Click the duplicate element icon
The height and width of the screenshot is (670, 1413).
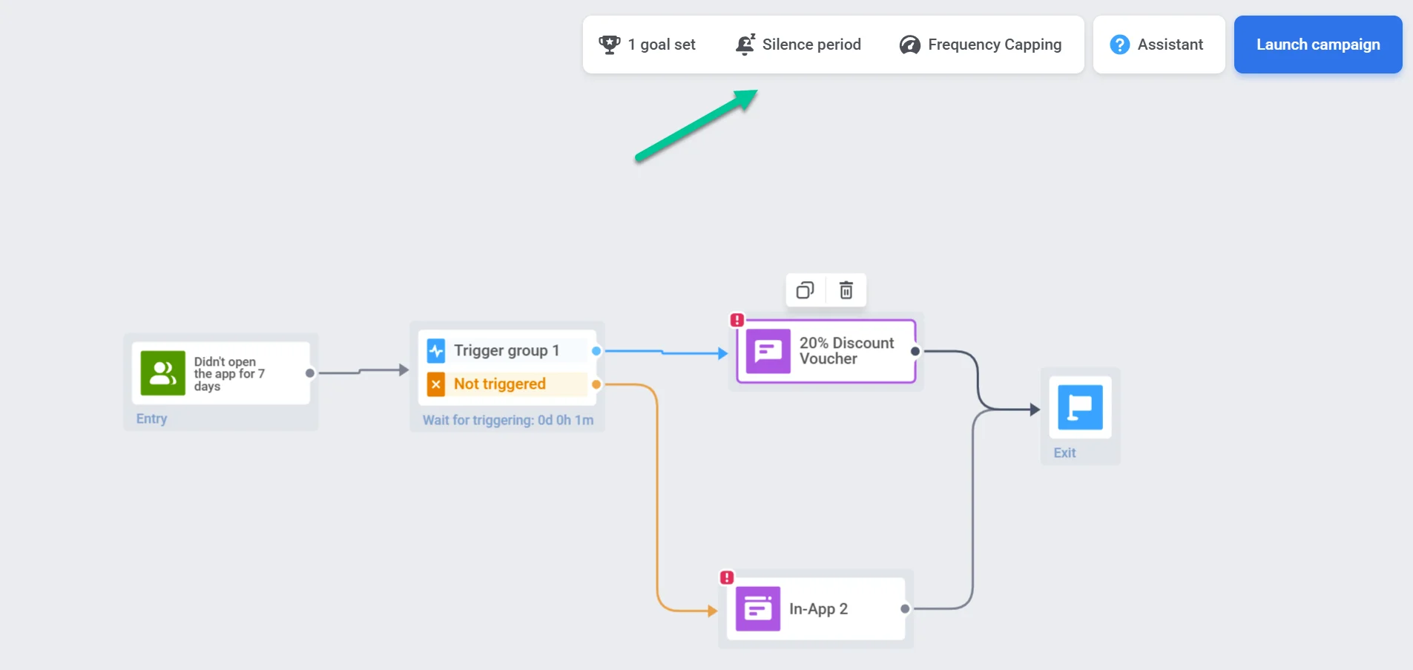point(805,290)
